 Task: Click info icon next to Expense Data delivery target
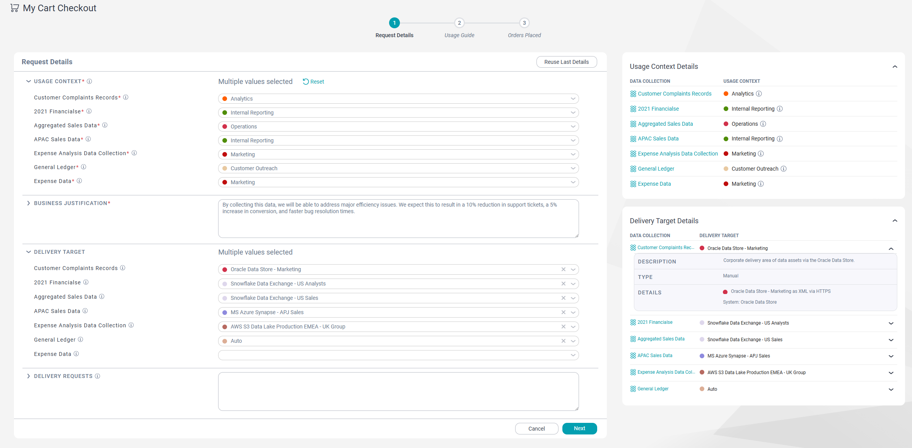76,354
